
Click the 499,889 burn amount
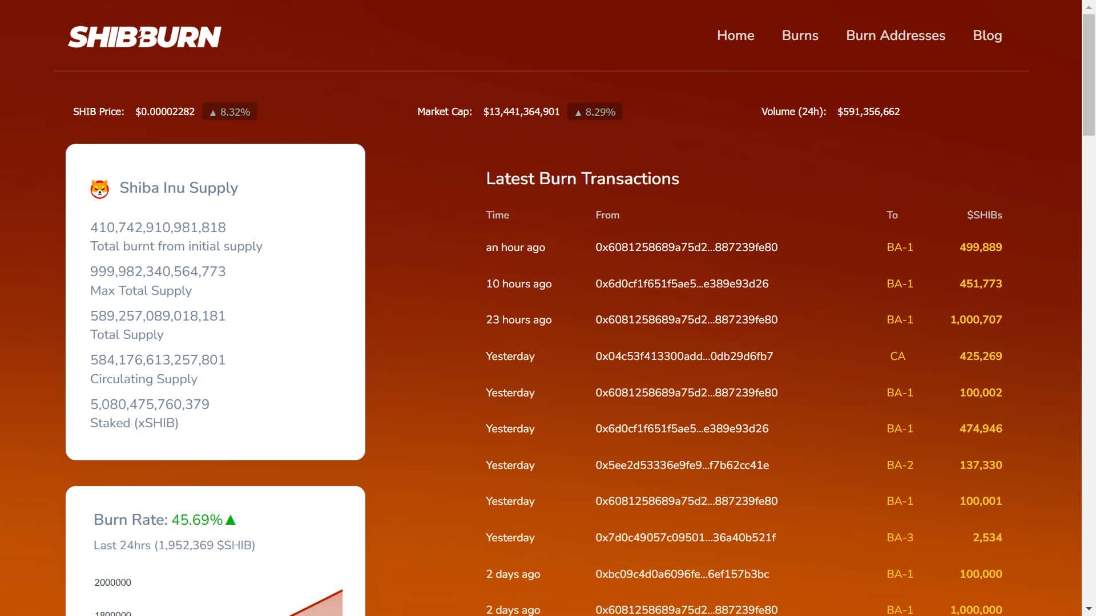pyautogui.click(x=981, y=247)
